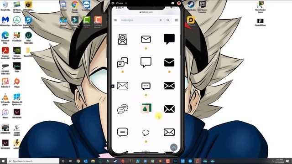Open the Flaticon filters icon

coord(115,20)
